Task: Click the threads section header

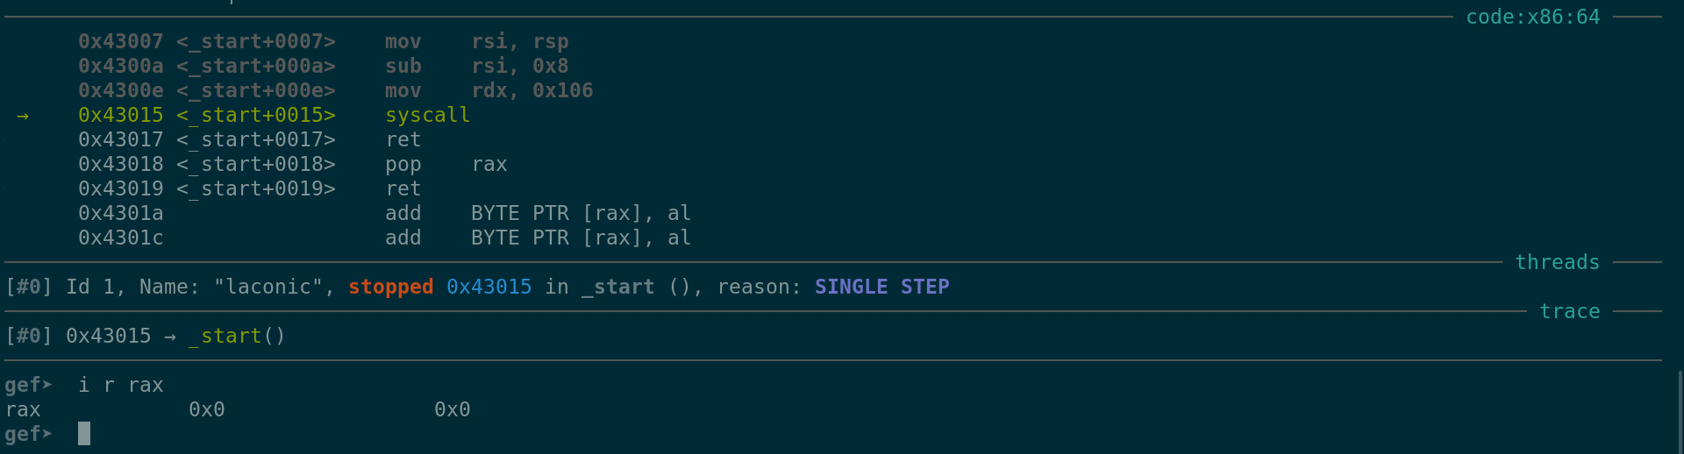Action: (1557, 263)
